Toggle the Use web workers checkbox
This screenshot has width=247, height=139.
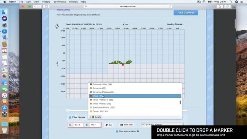click(x=117, y=131)
